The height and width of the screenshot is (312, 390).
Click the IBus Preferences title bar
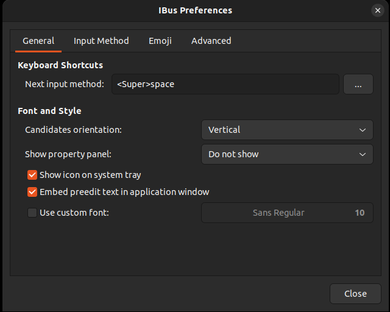coord(195,10)
